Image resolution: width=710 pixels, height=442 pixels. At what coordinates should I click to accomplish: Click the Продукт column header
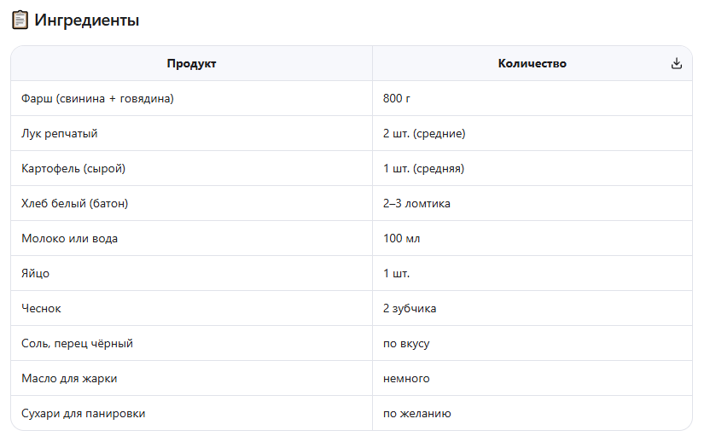(x=191, y=63)
